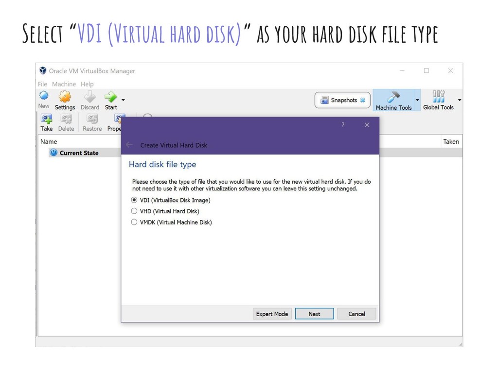The height and width of the screenshot is (373, 498).
Task: Click the Taken column header
Action: coord(451,141)
